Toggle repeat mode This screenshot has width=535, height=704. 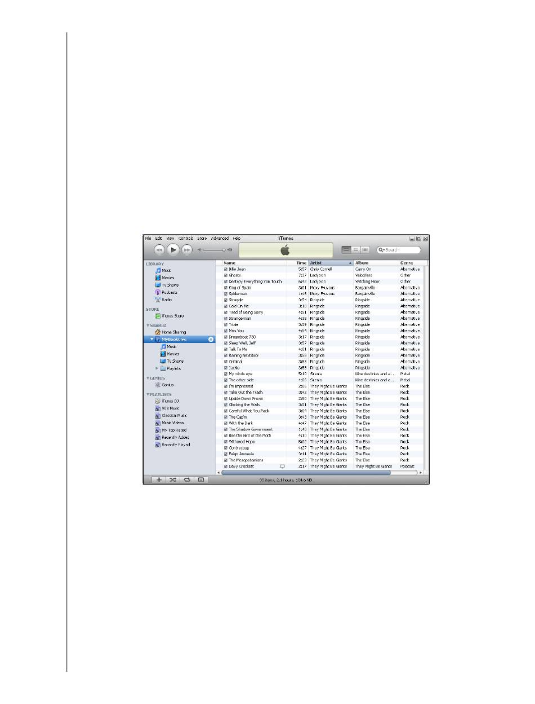pos(186,480)
